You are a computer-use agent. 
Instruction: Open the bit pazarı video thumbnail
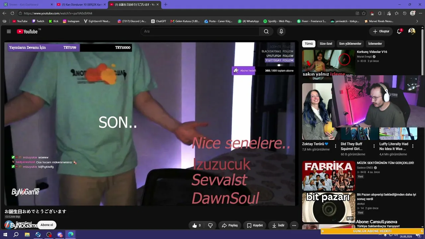[x=329, y=207]
